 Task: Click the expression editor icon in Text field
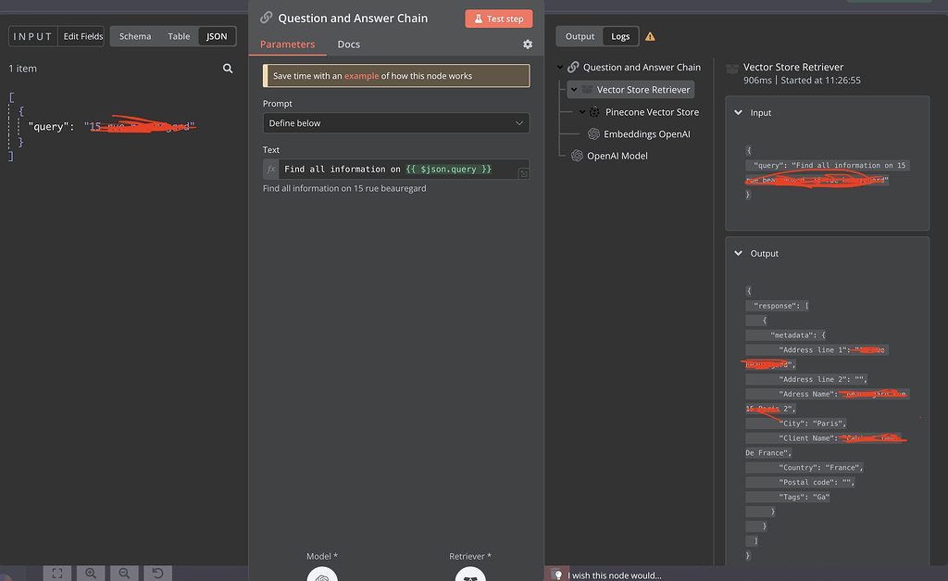pos(523,173)
